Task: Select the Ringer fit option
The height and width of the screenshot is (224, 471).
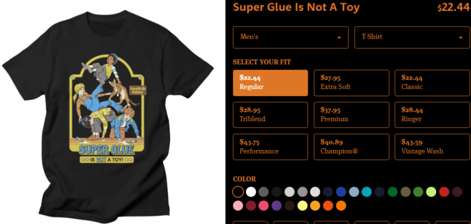Action: pos(432,115)
